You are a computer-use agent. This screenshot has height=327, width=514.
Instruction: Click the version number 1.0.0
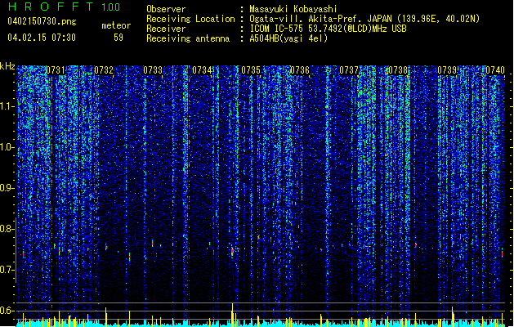coord(111,7)
